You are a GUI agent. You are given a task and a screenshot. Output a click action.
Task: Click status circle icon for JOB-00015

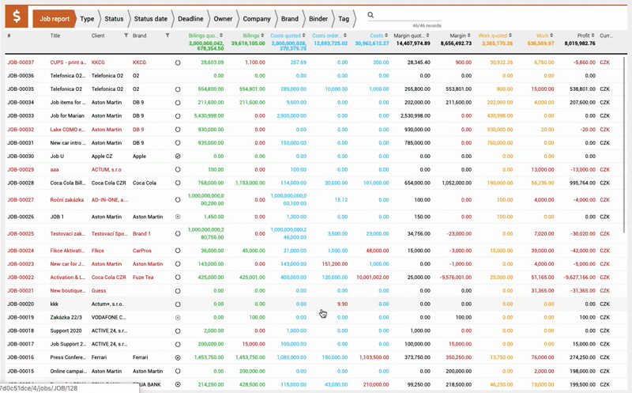click(178, 371)
